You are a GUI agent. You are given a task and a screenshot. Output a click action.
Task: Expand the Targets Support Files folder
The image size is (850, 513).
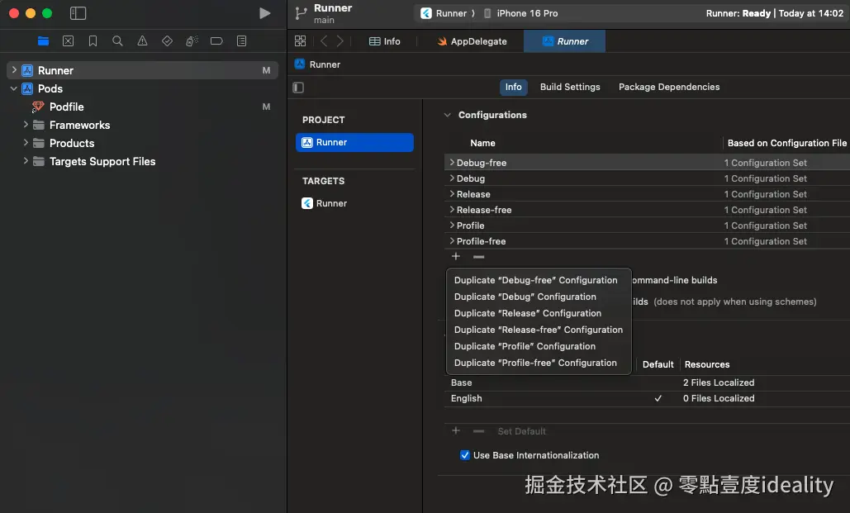[26, 161]
